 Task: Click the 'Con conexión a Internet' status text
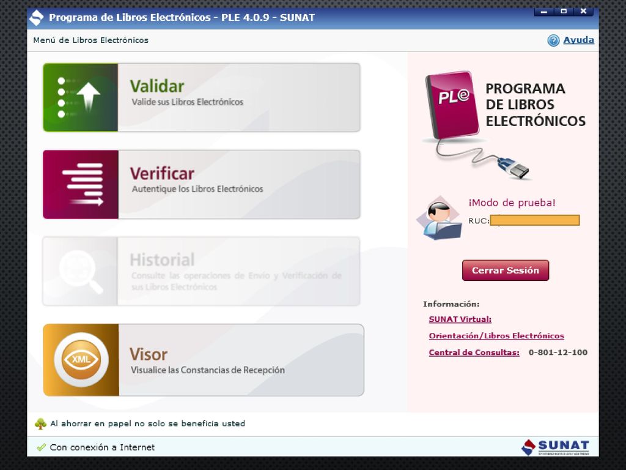pos(102,447)
